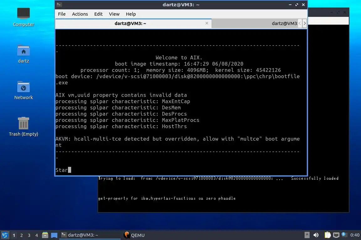Open the dartz home folder icon
361x240 pixels.
point(24,54)
